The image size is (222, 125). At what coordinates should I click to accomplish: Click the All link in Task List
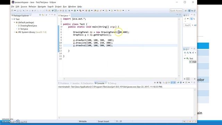click(x=195, y=25)
